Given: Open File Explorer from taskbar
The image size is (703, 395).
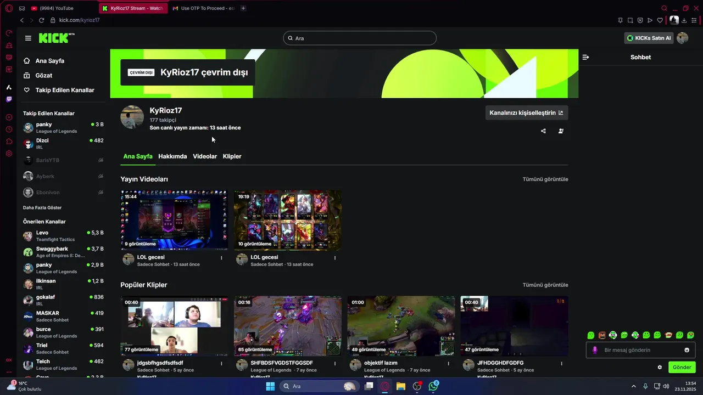Looking at the screenshot, I should (x=401, y=386).
